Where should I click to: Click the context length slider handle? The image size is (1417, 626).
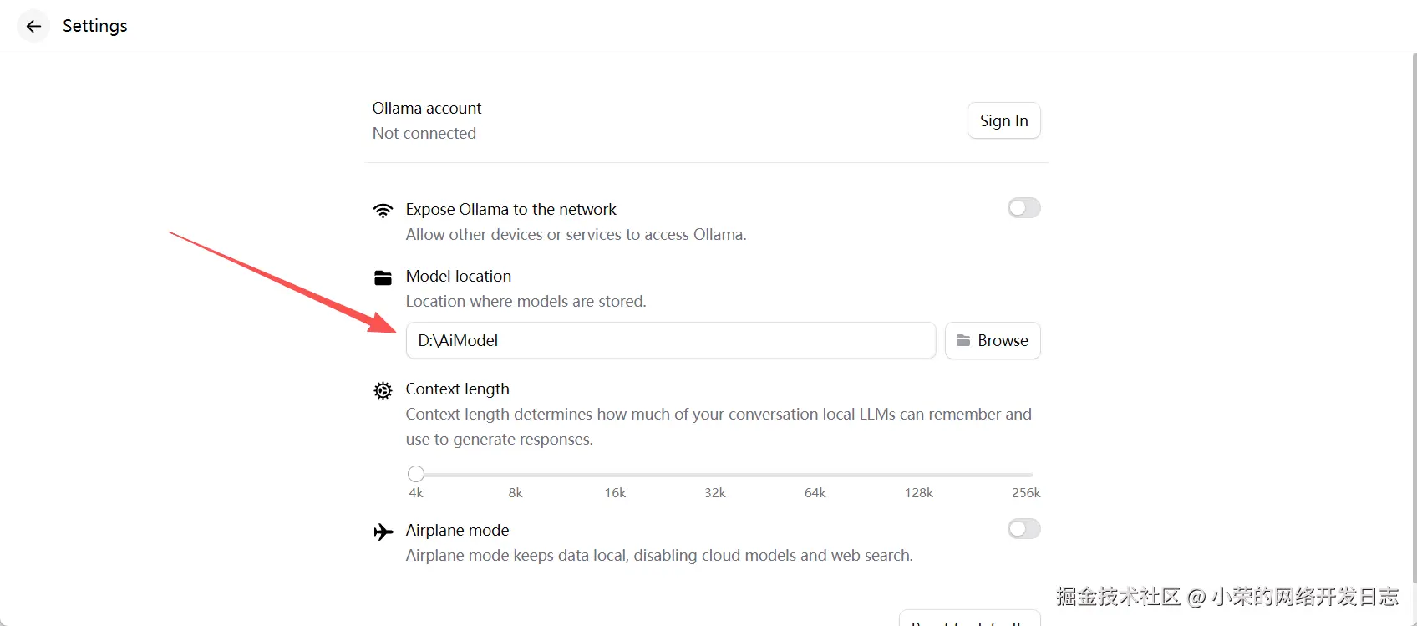tap(416, 474)
